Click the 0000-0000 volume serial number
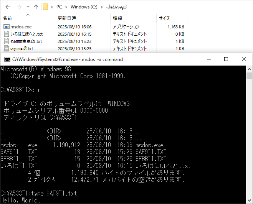Viewport: 253px width, 204px height. (94, 110)
